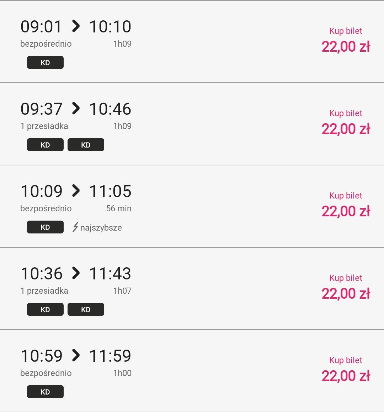Click arrow chevron between 09:01 and 10:10
This screenshot has height=412, width=384.
coord(76,26)
